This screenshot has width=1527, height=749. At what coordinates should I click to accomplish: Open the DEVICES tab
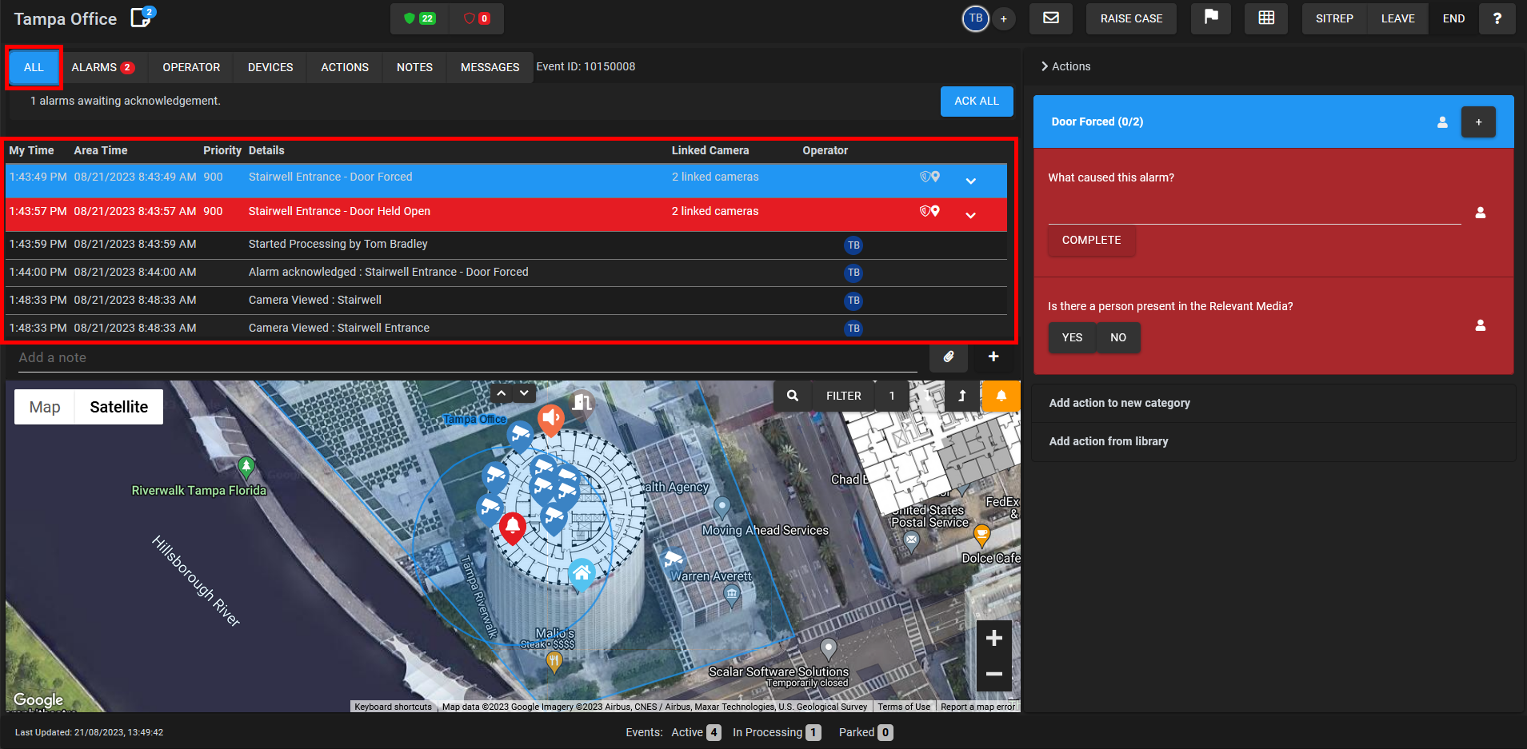coord(270,67)
